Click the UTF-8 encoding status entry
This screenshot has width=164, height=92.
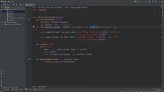coord(135,91)
